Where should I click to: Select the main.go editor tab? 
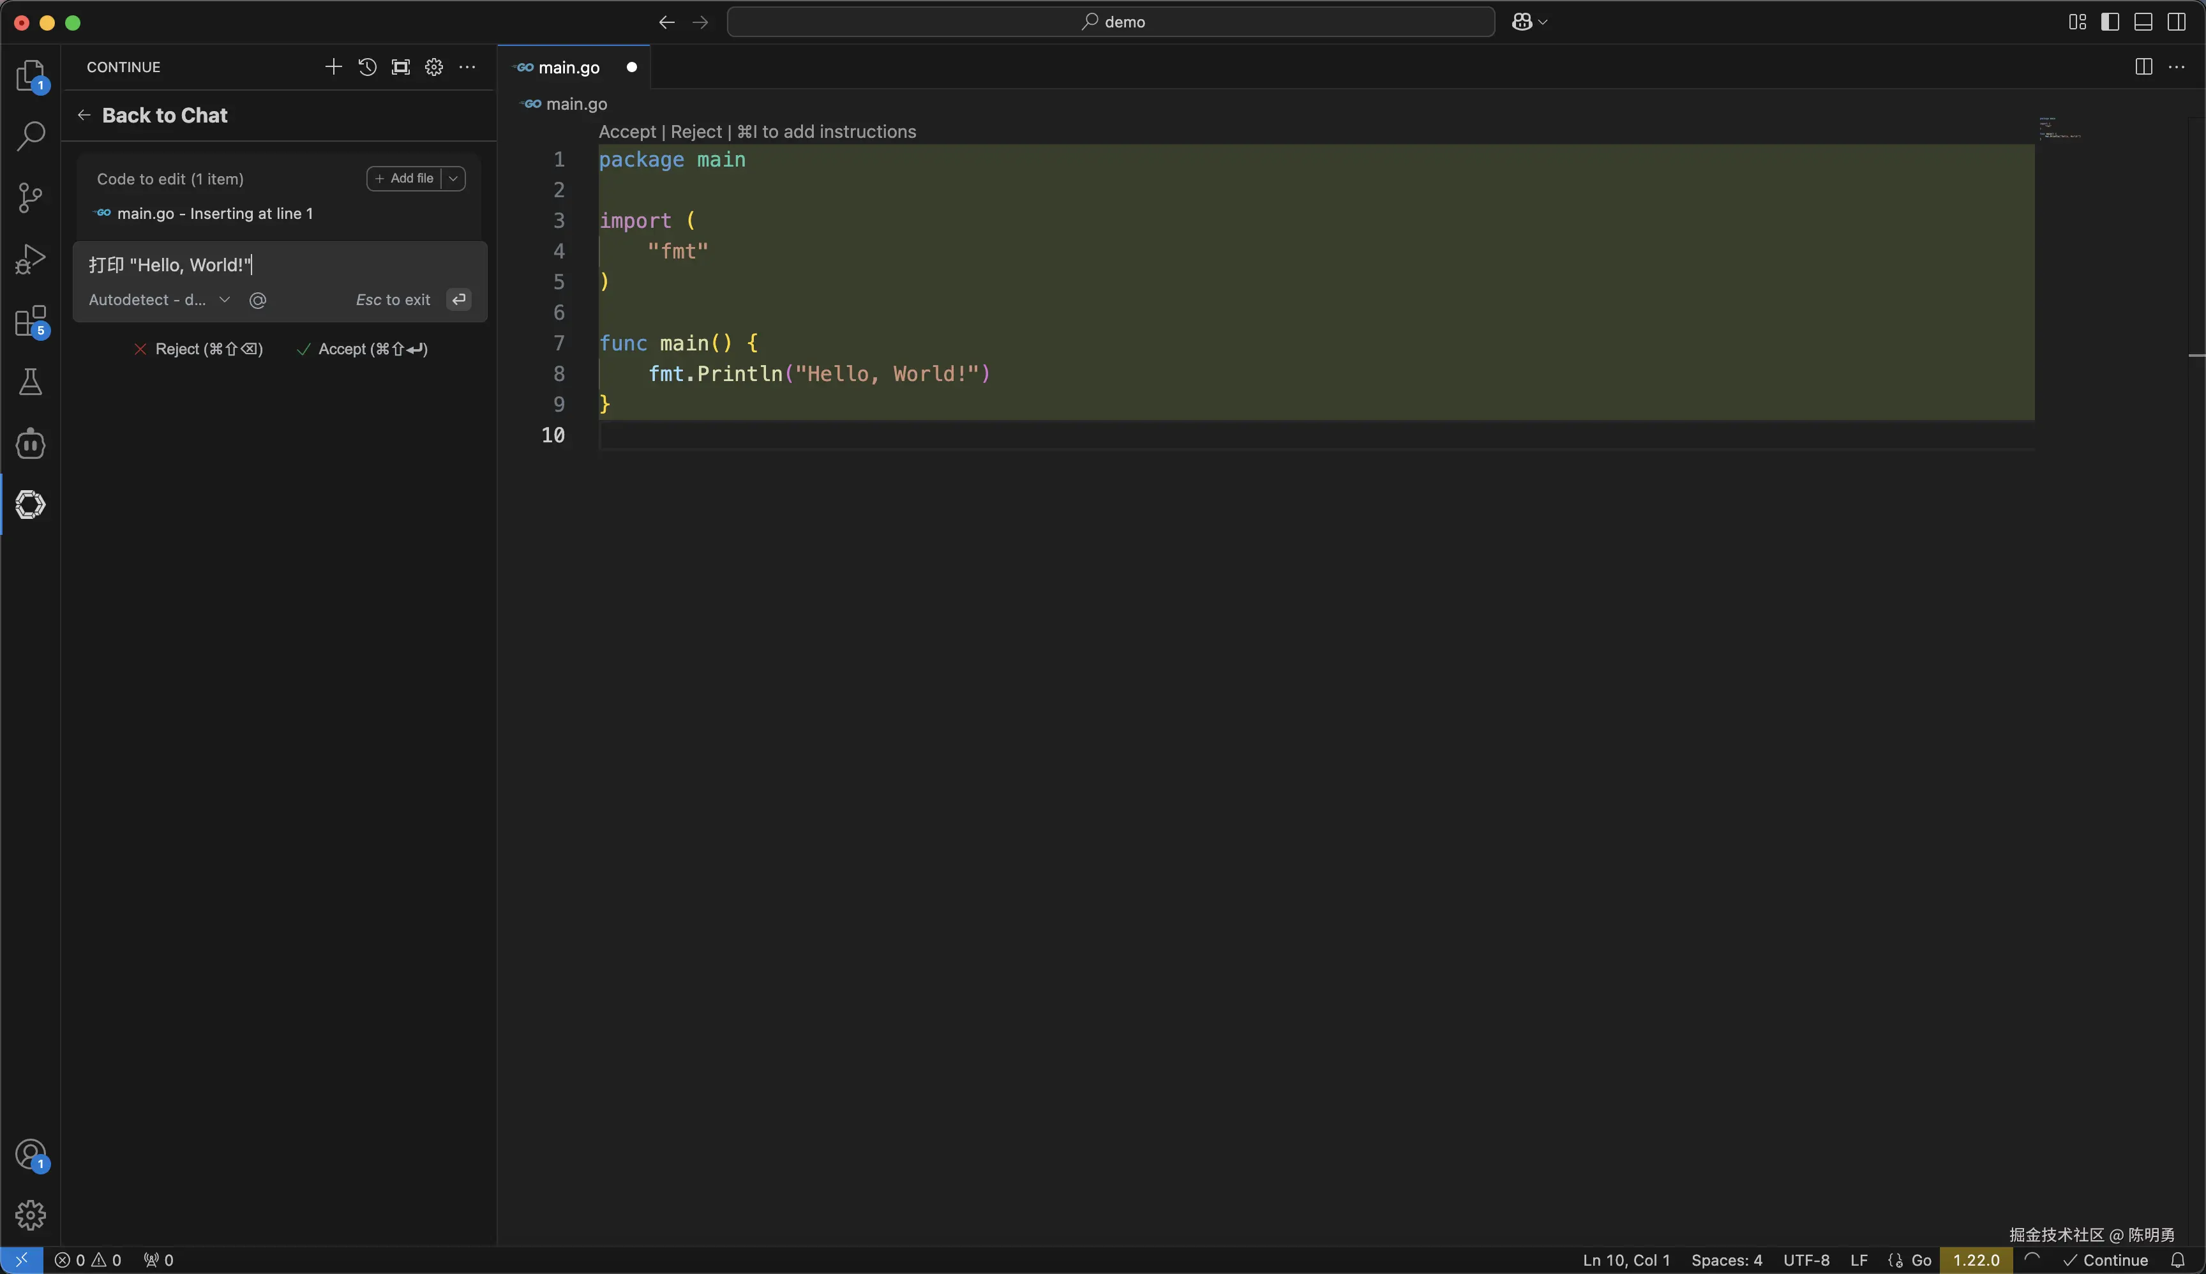(569, 68)
